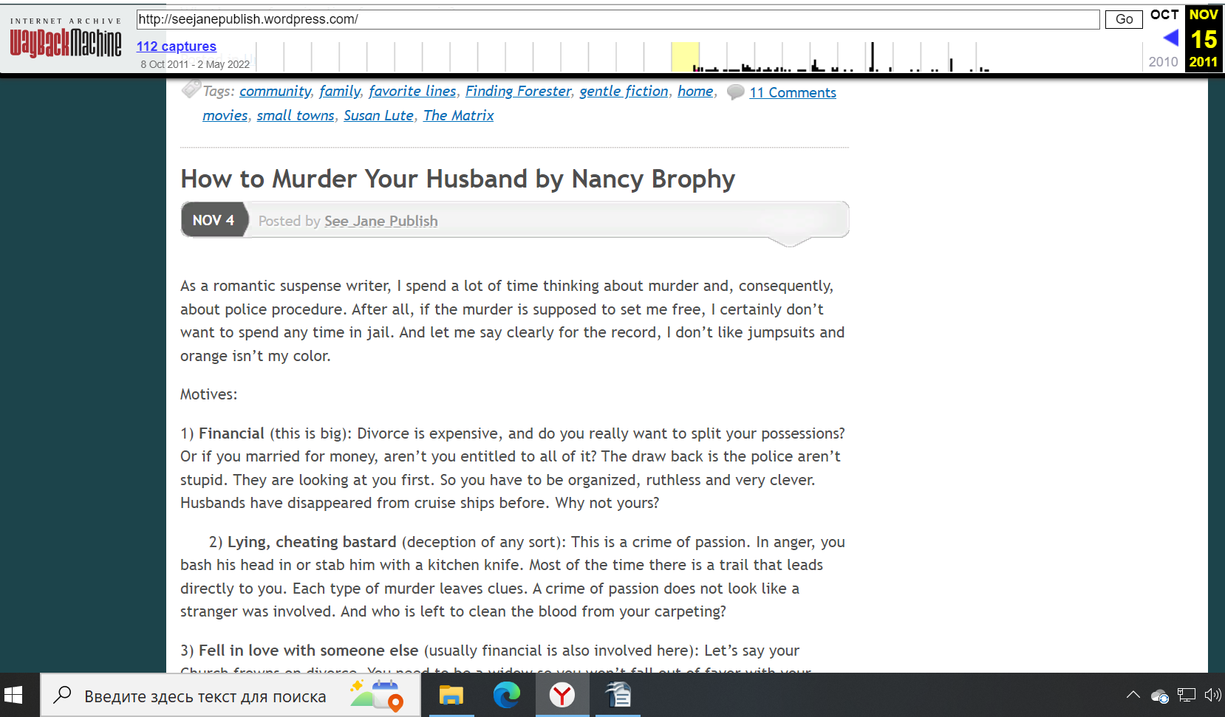
Task: Open the 11 Comments link
Action: [792, 93]
